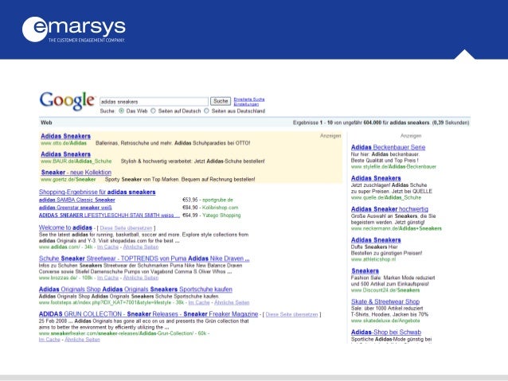508x381 pixels.
Task: Open Im Cache link for brozzas.de result
Action: coord(107,278)
